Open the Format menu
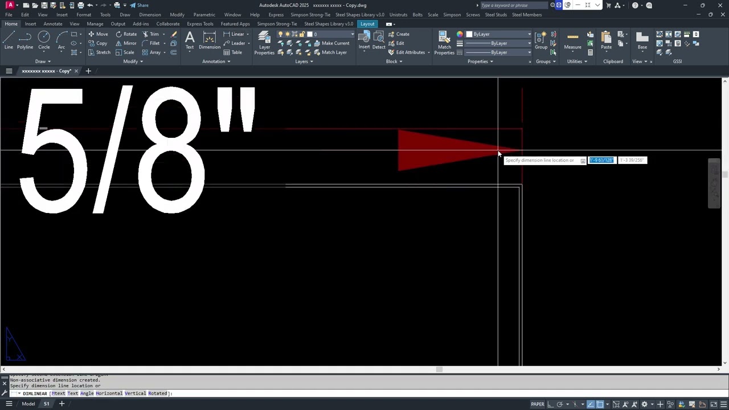This screenshot has width=729, height=410. tap(84, 15)
